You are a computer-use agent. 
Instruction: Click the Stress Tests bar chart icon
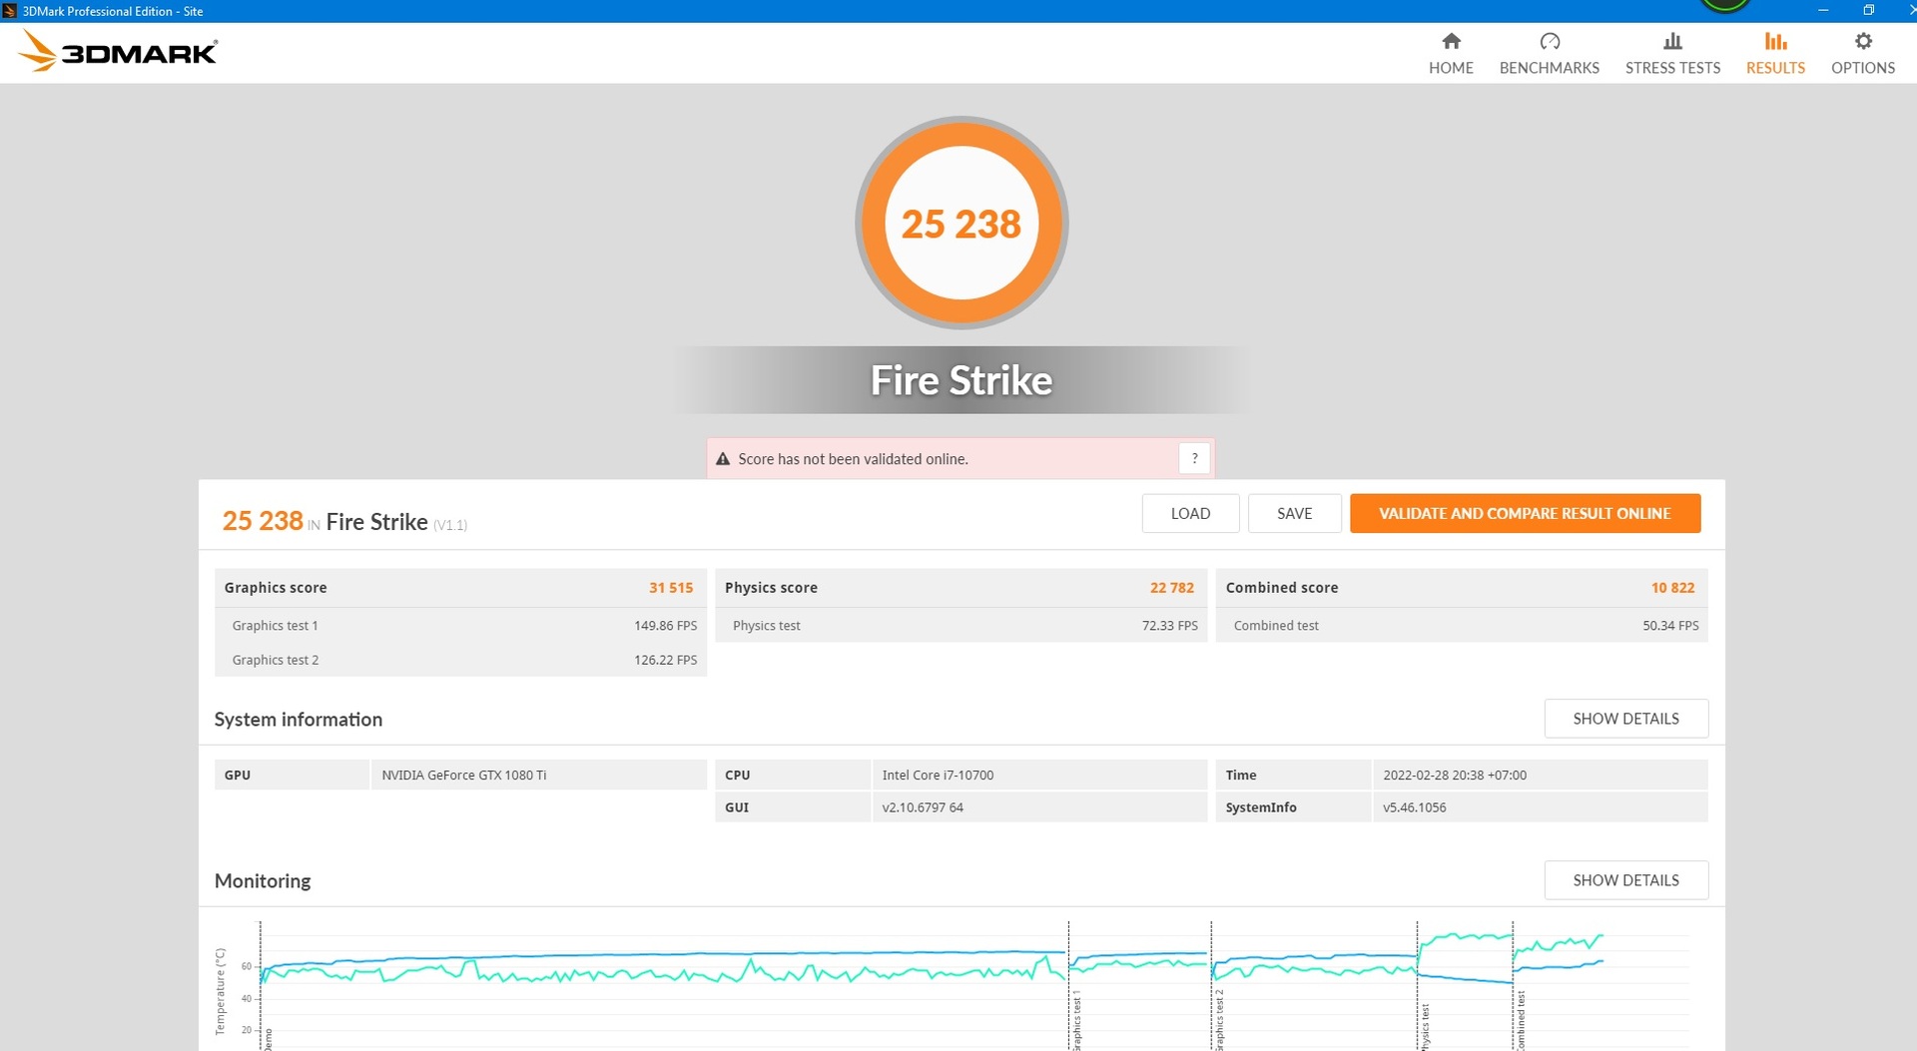point(1672,41)
